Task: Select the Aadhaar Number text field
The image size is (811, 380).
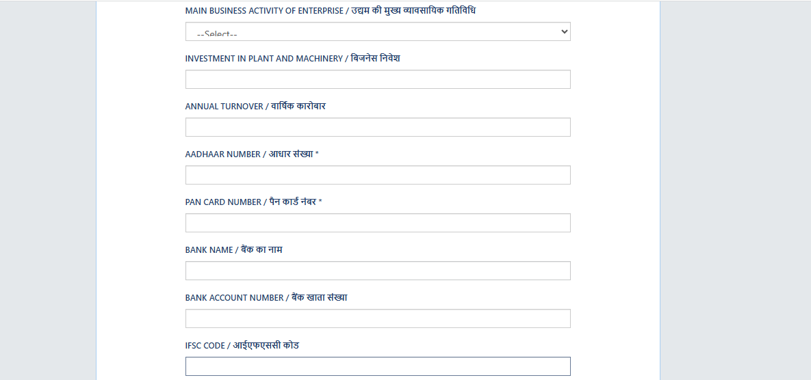Action: pyautogui.click(x=377, y=175)
